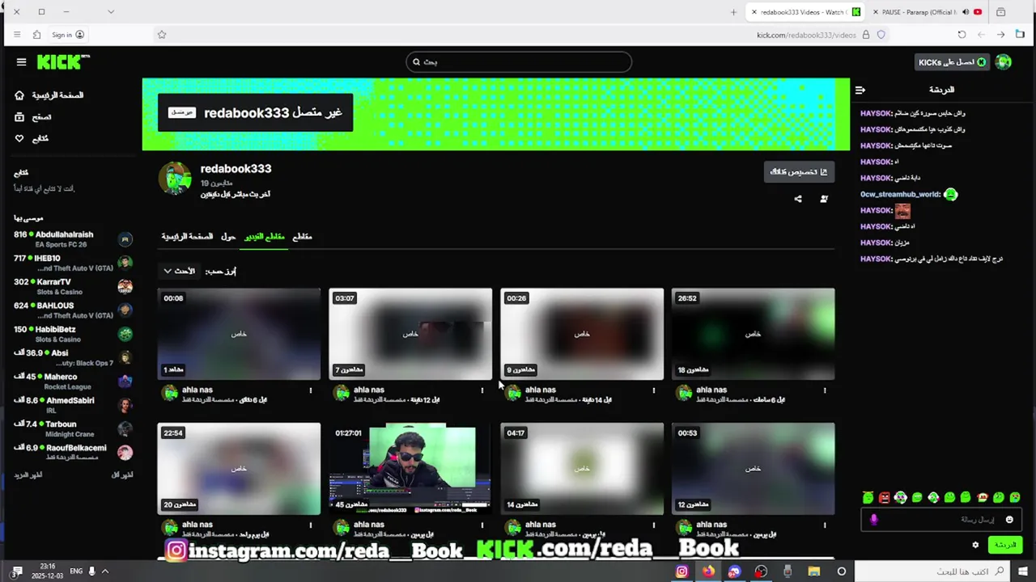
Task: Open recommended channel Absi
Action: pos(73,357)
